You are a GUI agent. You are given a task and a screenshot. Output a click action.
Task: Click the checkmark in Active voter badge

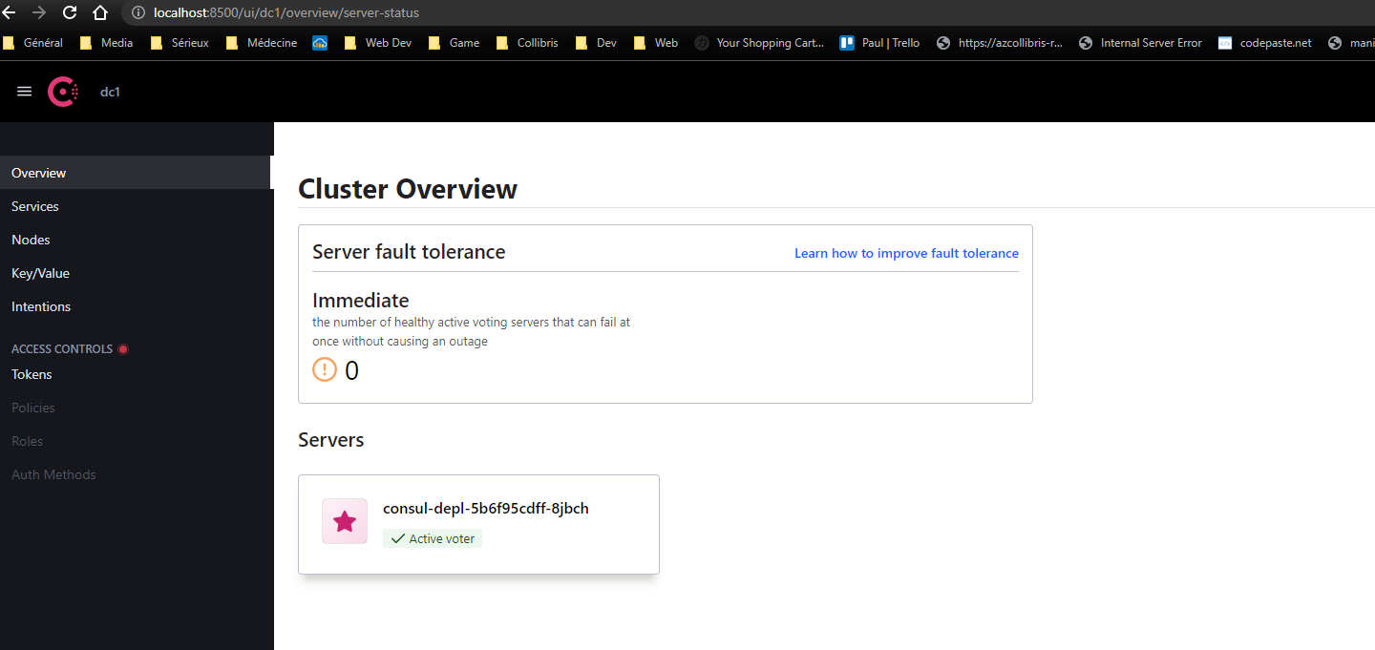(x=398, y=538)
